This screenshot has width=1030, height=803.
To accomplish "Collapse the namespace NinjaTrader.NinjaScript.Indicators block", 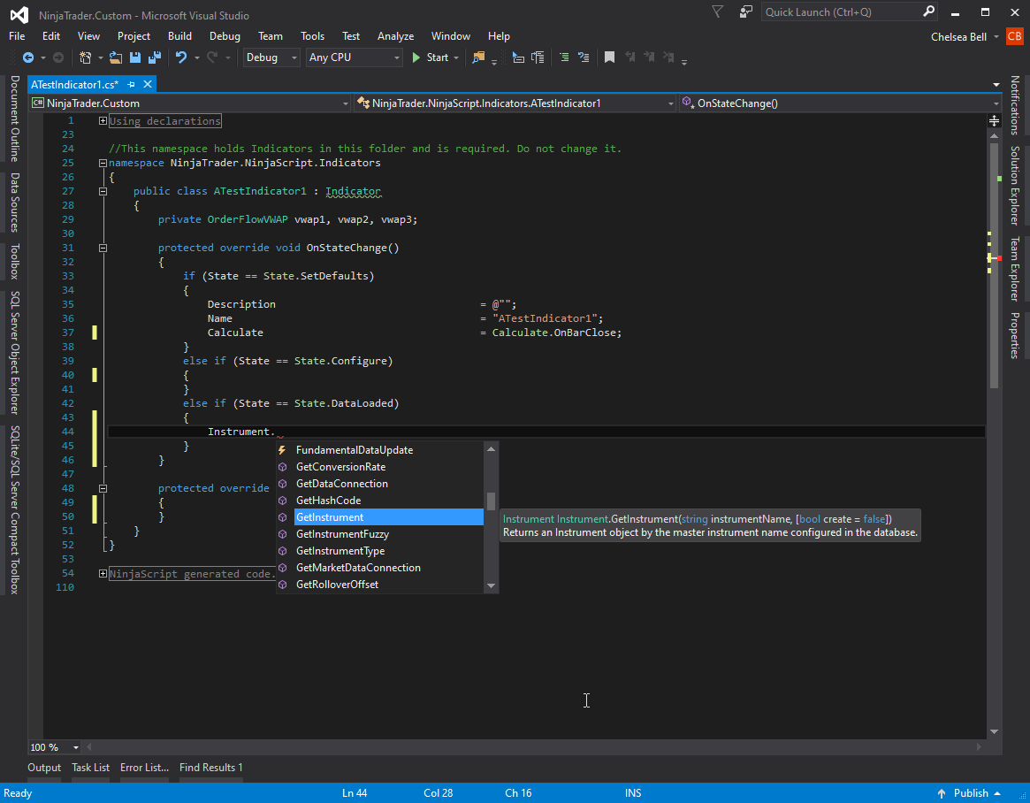I will (103, 164).
